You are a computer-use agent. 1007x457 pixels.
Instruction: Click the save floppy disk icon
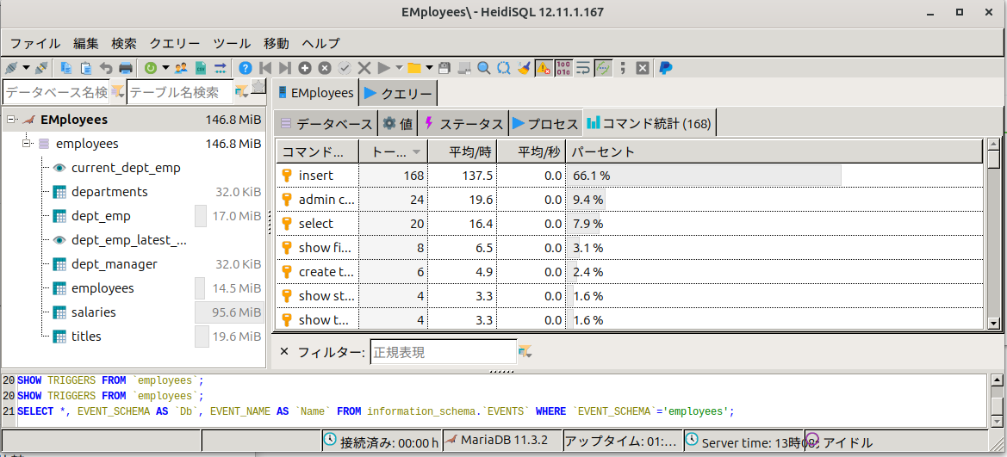click(x=444, y=67)
